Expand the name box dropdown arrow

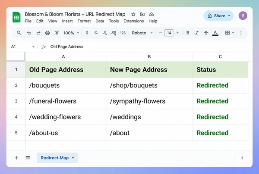click(x=33, y=47)
